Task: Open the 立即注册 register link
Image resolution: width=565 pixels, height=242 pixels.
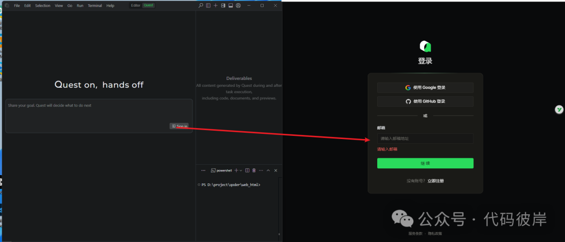Action: pos(436,181)
